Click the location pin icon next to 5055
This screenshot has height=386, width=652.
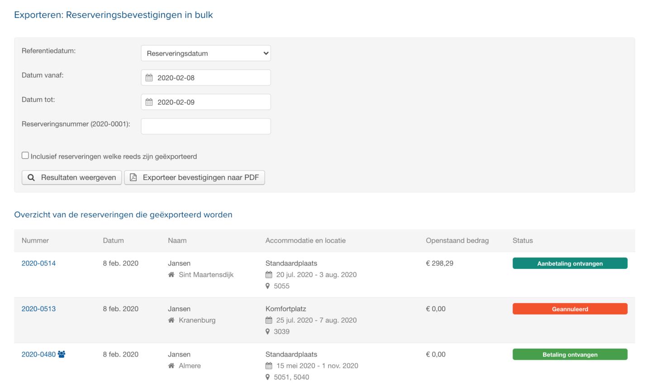(x=268, y=286)
